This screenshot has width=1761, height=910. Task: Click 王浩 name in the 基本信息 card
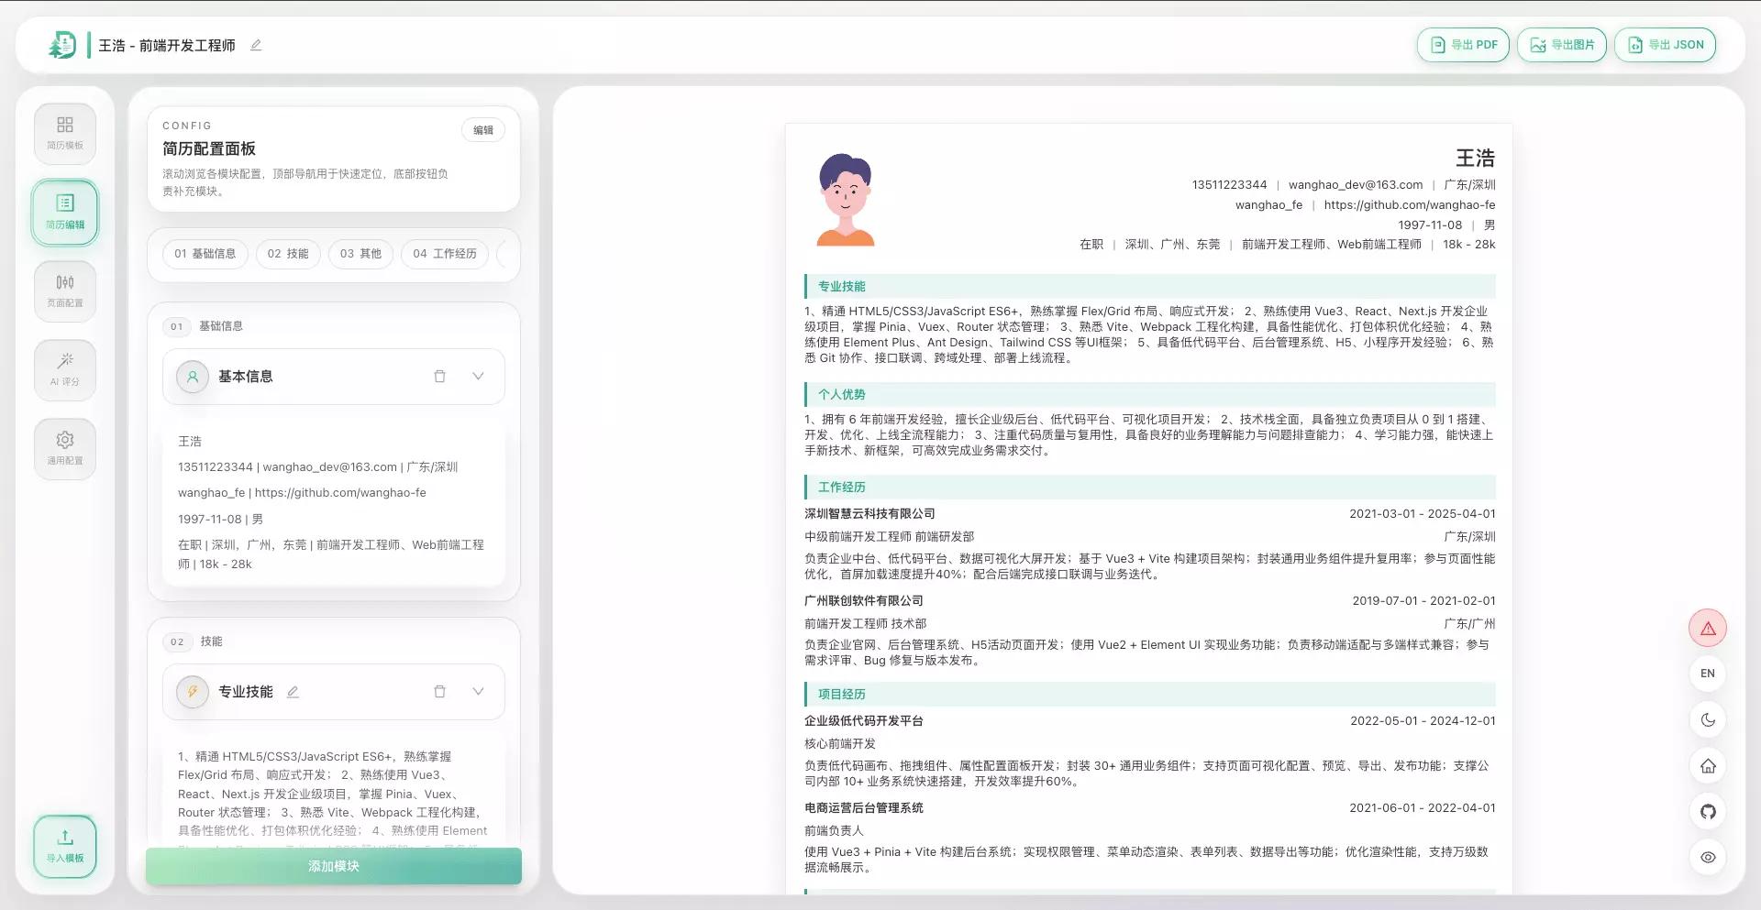190,442
